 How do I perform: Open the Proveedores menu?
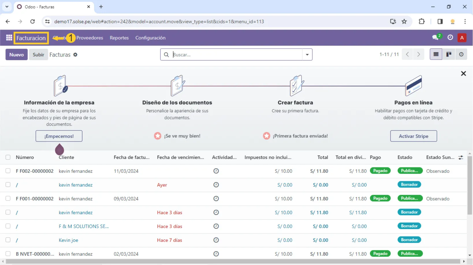[x=90, y=38]
